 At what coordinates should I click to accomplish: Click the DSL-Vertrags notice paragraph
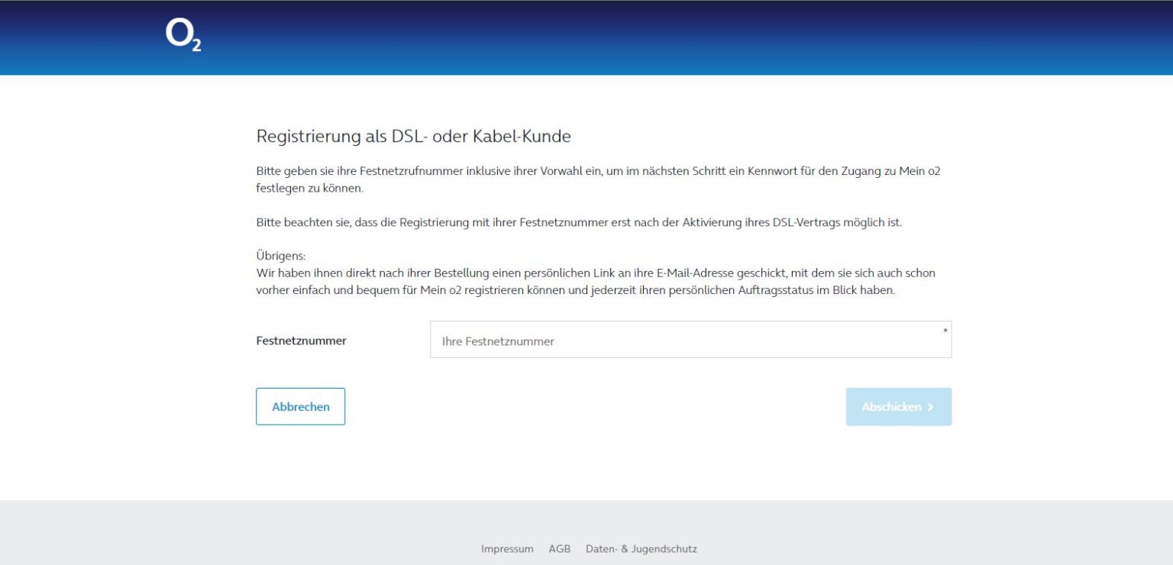tap(579, 221)
